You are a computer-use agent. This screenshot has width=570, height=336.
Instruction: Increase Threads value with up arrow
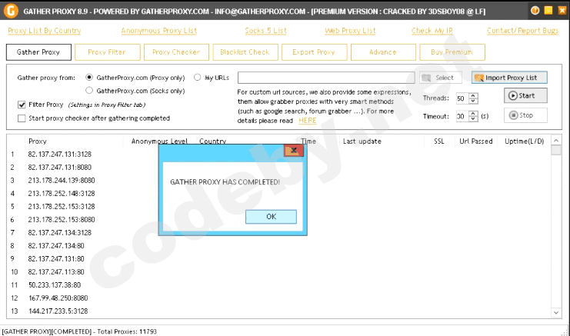pyautogui.click(x=473, y=96)
